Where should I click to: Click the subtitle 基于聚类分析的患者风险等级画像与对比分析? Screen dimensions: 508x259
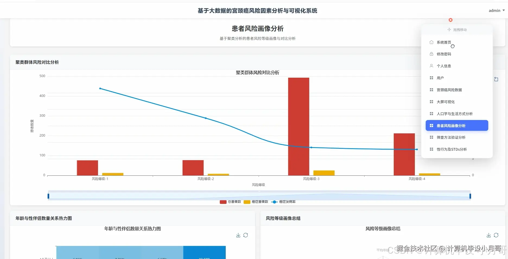click(x=258, y=39)
